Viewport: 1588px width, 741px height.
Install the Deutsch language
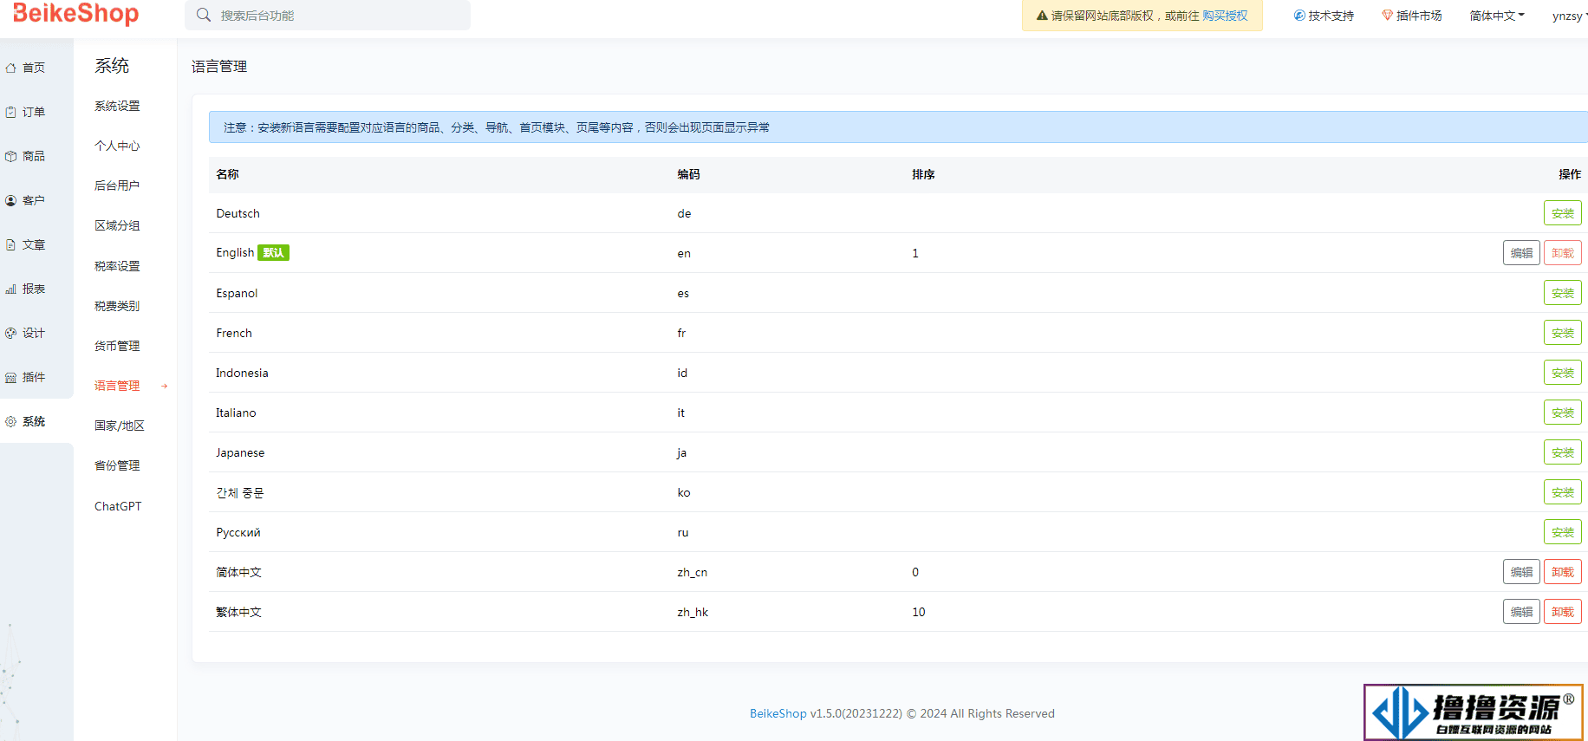coord(1563,213)
